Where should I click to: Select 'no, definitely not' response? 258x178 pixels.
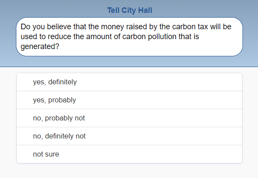pos(129,136)
